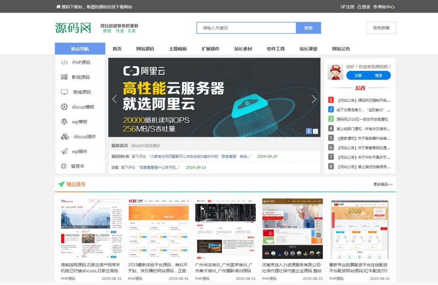Image resolution: width=438 pixels, height=285 pixels.
Task: Click the 房前线网源码,石家庄房产网 title text
Action: (x=91, y=267)
